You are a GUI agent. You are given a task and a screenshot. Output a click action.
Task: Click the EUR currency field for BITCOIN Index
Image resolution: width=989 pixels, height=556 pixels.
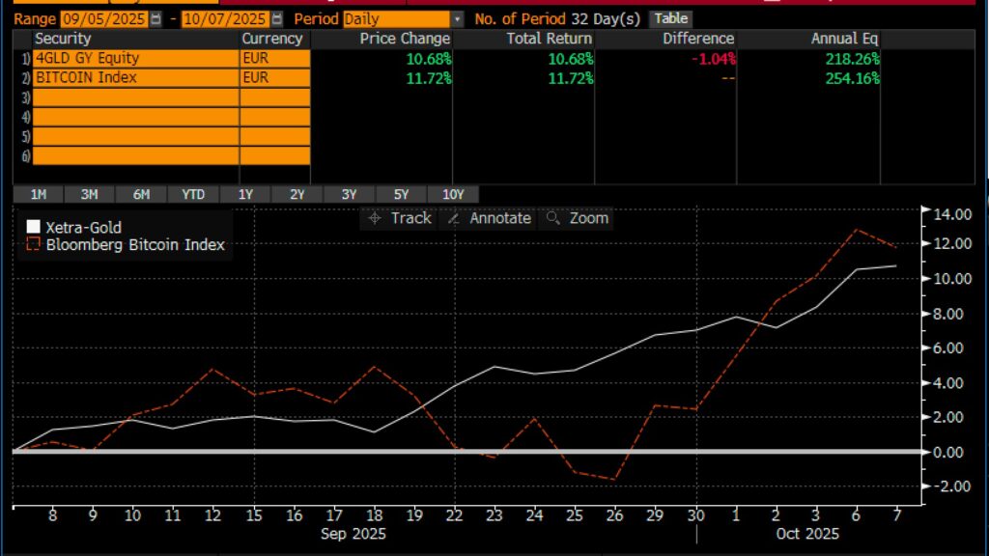pos(274,78)
